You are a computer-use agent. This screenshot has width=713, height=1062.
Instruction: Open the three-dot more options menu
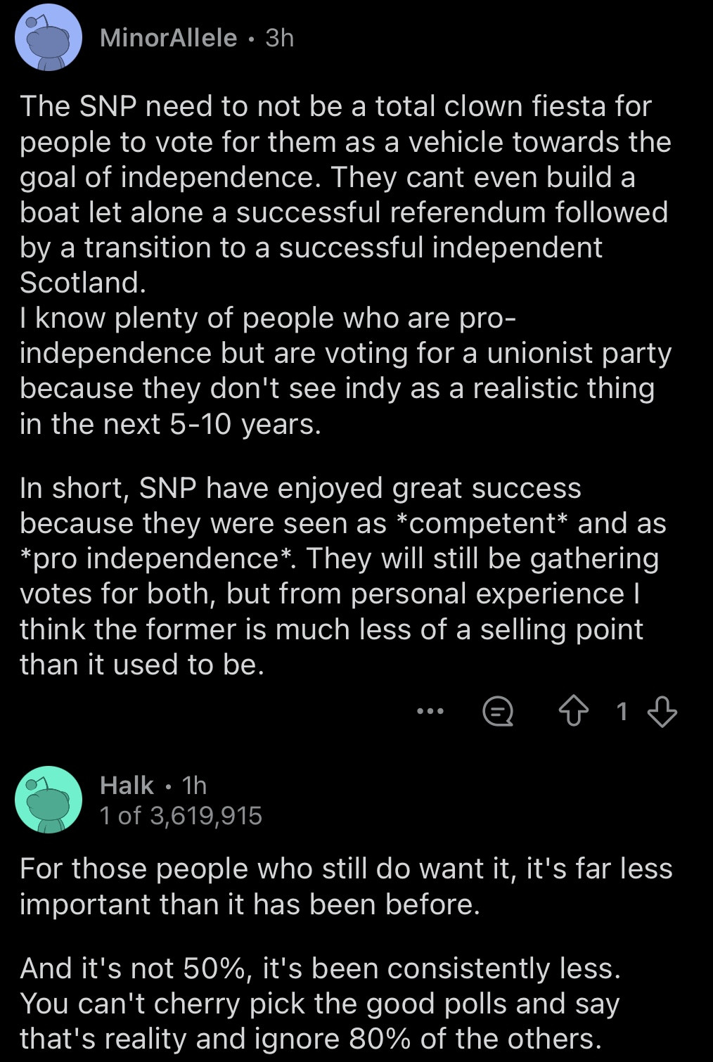[430, 712]
